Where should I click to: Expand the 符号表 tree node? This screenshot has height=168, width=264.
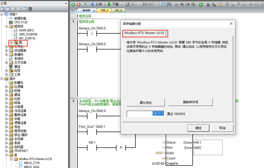point(7,47)
